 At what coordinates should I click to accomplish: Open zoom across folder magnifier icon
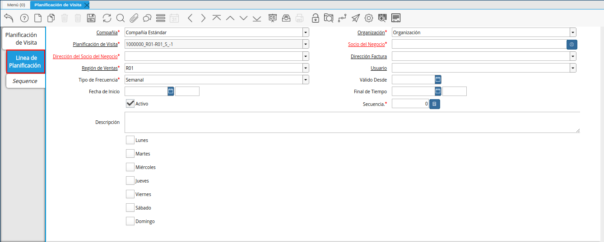pos(329,18)
